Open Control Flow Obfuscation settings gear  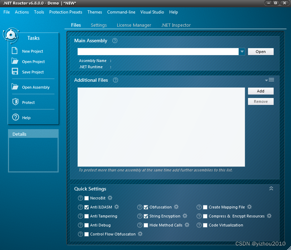click(140, 234)
